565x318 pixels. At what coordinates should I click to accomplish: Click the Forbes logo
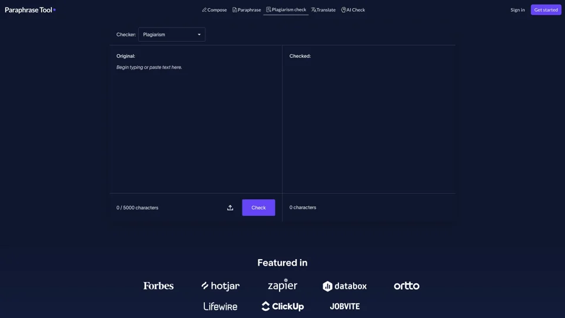click(158, 286)
